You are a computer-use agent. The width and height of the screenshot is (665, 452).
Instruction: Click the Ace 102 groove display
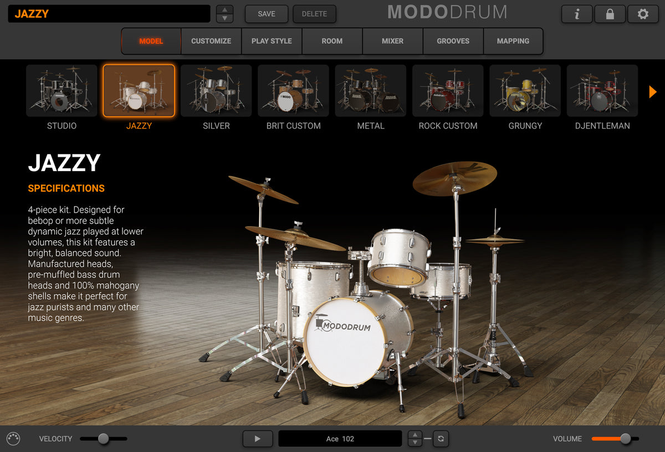(340, 439)
